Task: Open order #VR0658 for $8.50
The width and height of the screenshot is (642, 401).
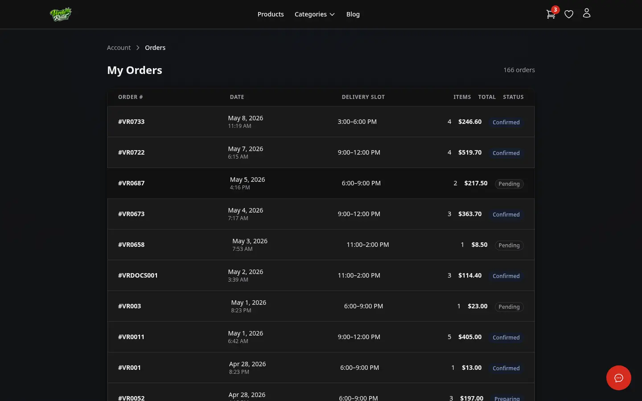Action: pyautogui.click(x=321, y=245)
